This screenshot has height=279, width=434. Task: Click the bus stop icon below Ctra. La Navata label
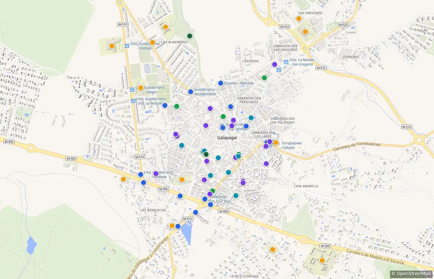point(278,70)
